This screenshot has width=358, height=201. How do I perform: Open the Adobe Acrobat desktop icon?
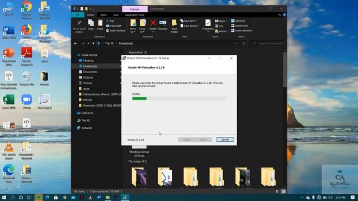point(26,53)
